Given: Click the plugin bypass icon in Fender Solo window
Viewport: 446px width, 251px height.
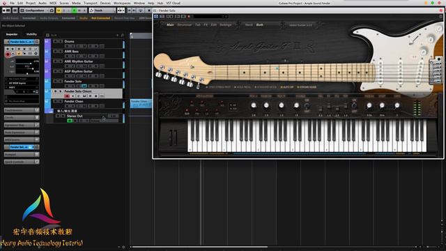Looking at the screenshot, I should (x=156, y=17).
